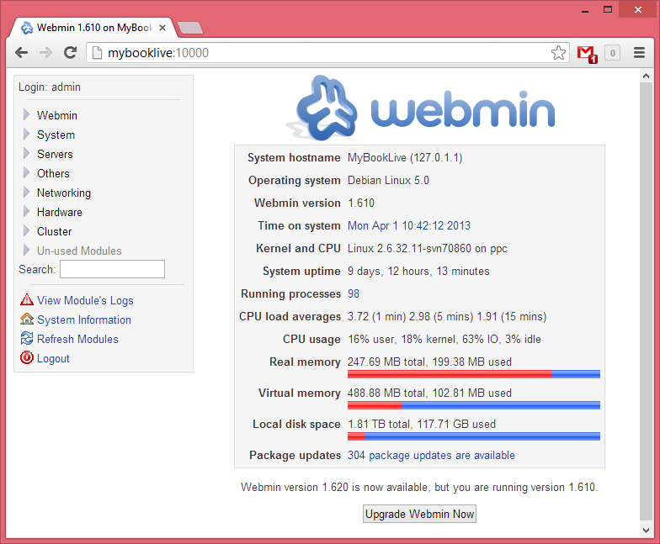660x544 pixels.
Task: Click Upgrade Webmin Now button
Action: 419,514
